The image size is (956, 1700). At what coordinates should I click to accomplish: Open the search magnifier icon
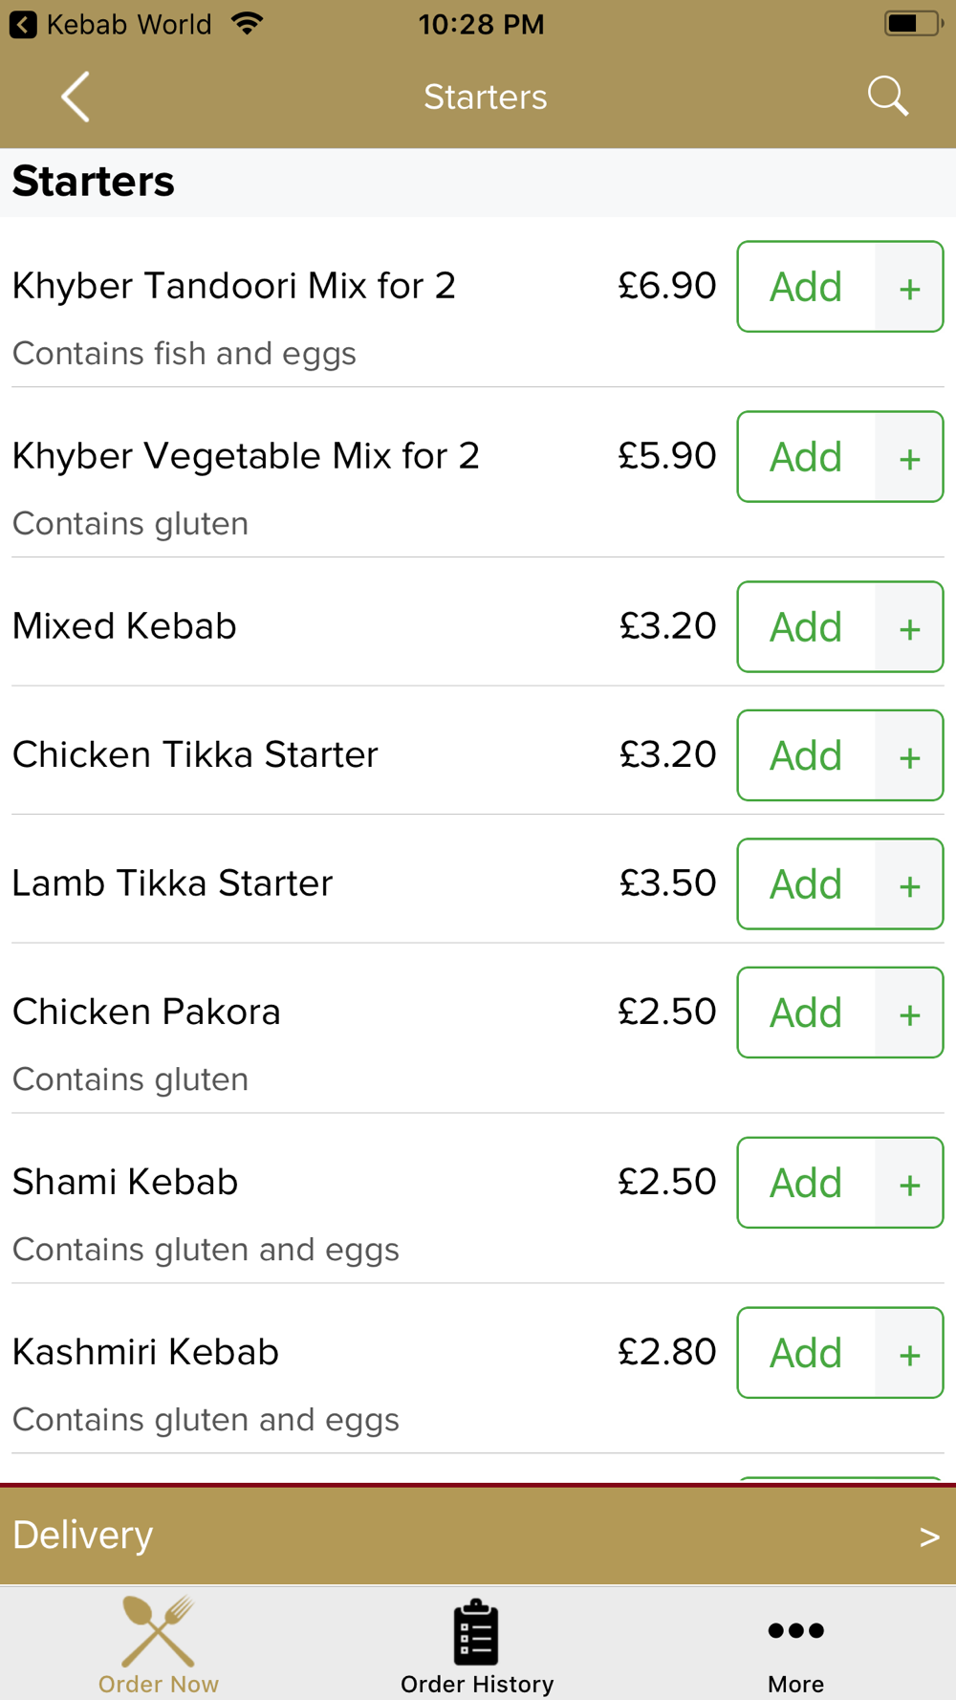click(x=887, y=97)
